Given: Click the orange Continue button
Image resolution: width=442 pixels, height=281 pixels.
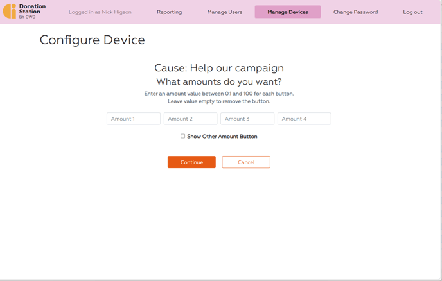Looking at the screenshot, I should pos(191,162).
